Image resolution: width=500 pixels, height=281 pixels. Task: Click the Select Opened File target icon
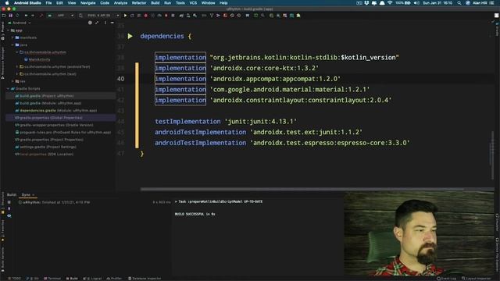(x=90, y=23)
